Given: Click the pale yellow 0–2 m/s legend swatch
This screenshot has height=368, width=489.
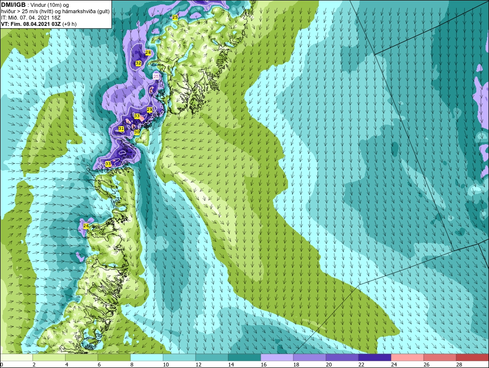Looking at the screenshot, I should pos(16,357).
